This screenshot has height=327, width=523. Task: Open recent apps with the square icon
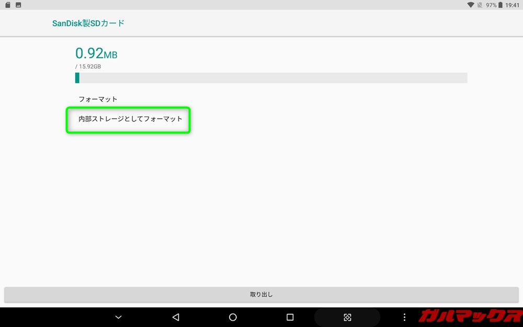[x=290, y=317]
